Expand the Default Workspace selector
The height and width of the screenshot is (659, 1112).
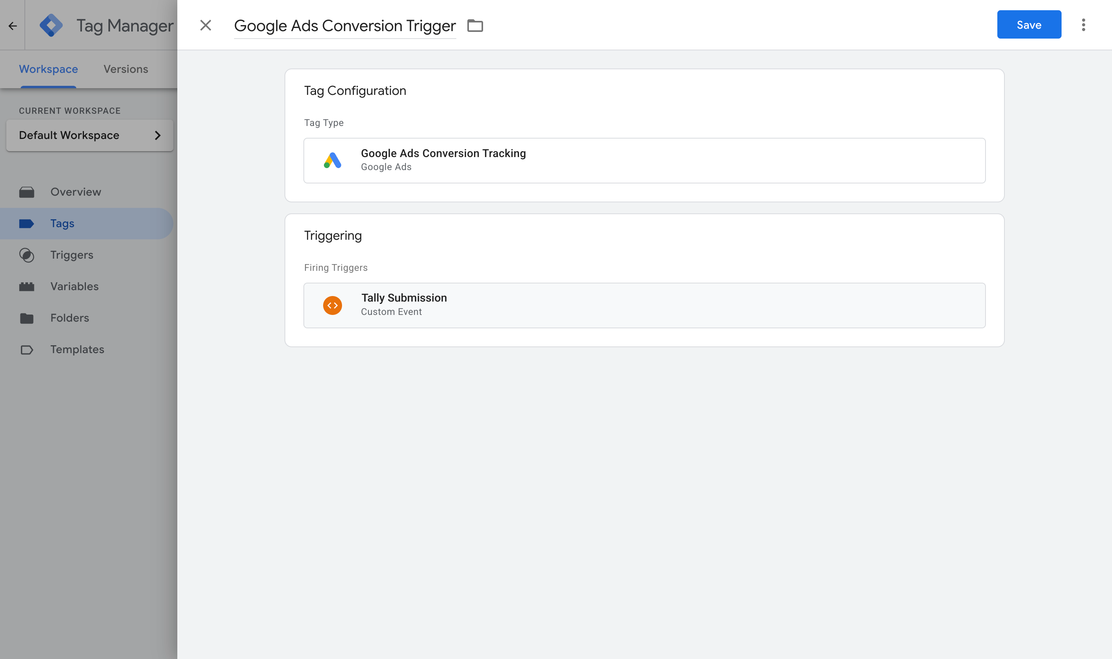click(90, 135)
